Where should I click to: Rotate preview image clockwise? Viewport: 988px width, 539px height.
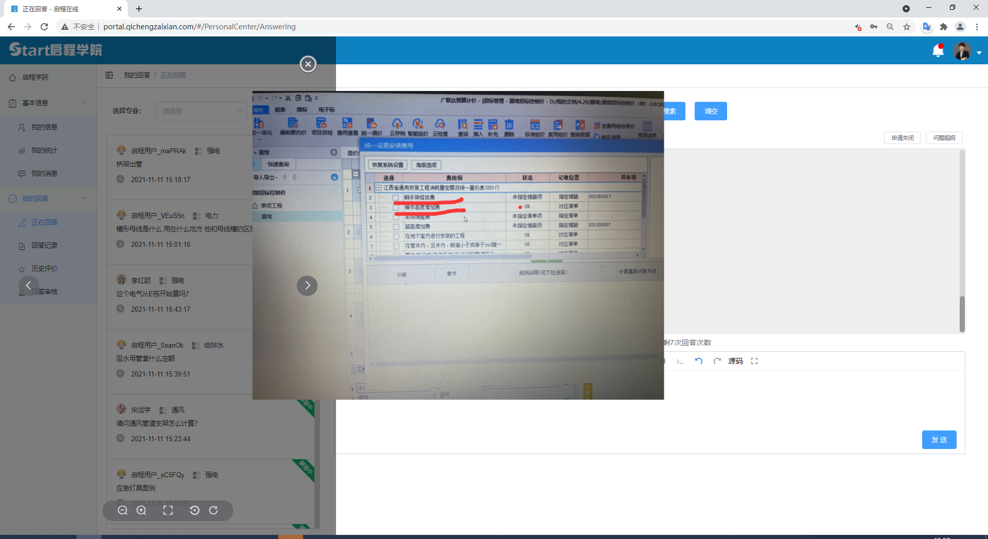[214, 510]
